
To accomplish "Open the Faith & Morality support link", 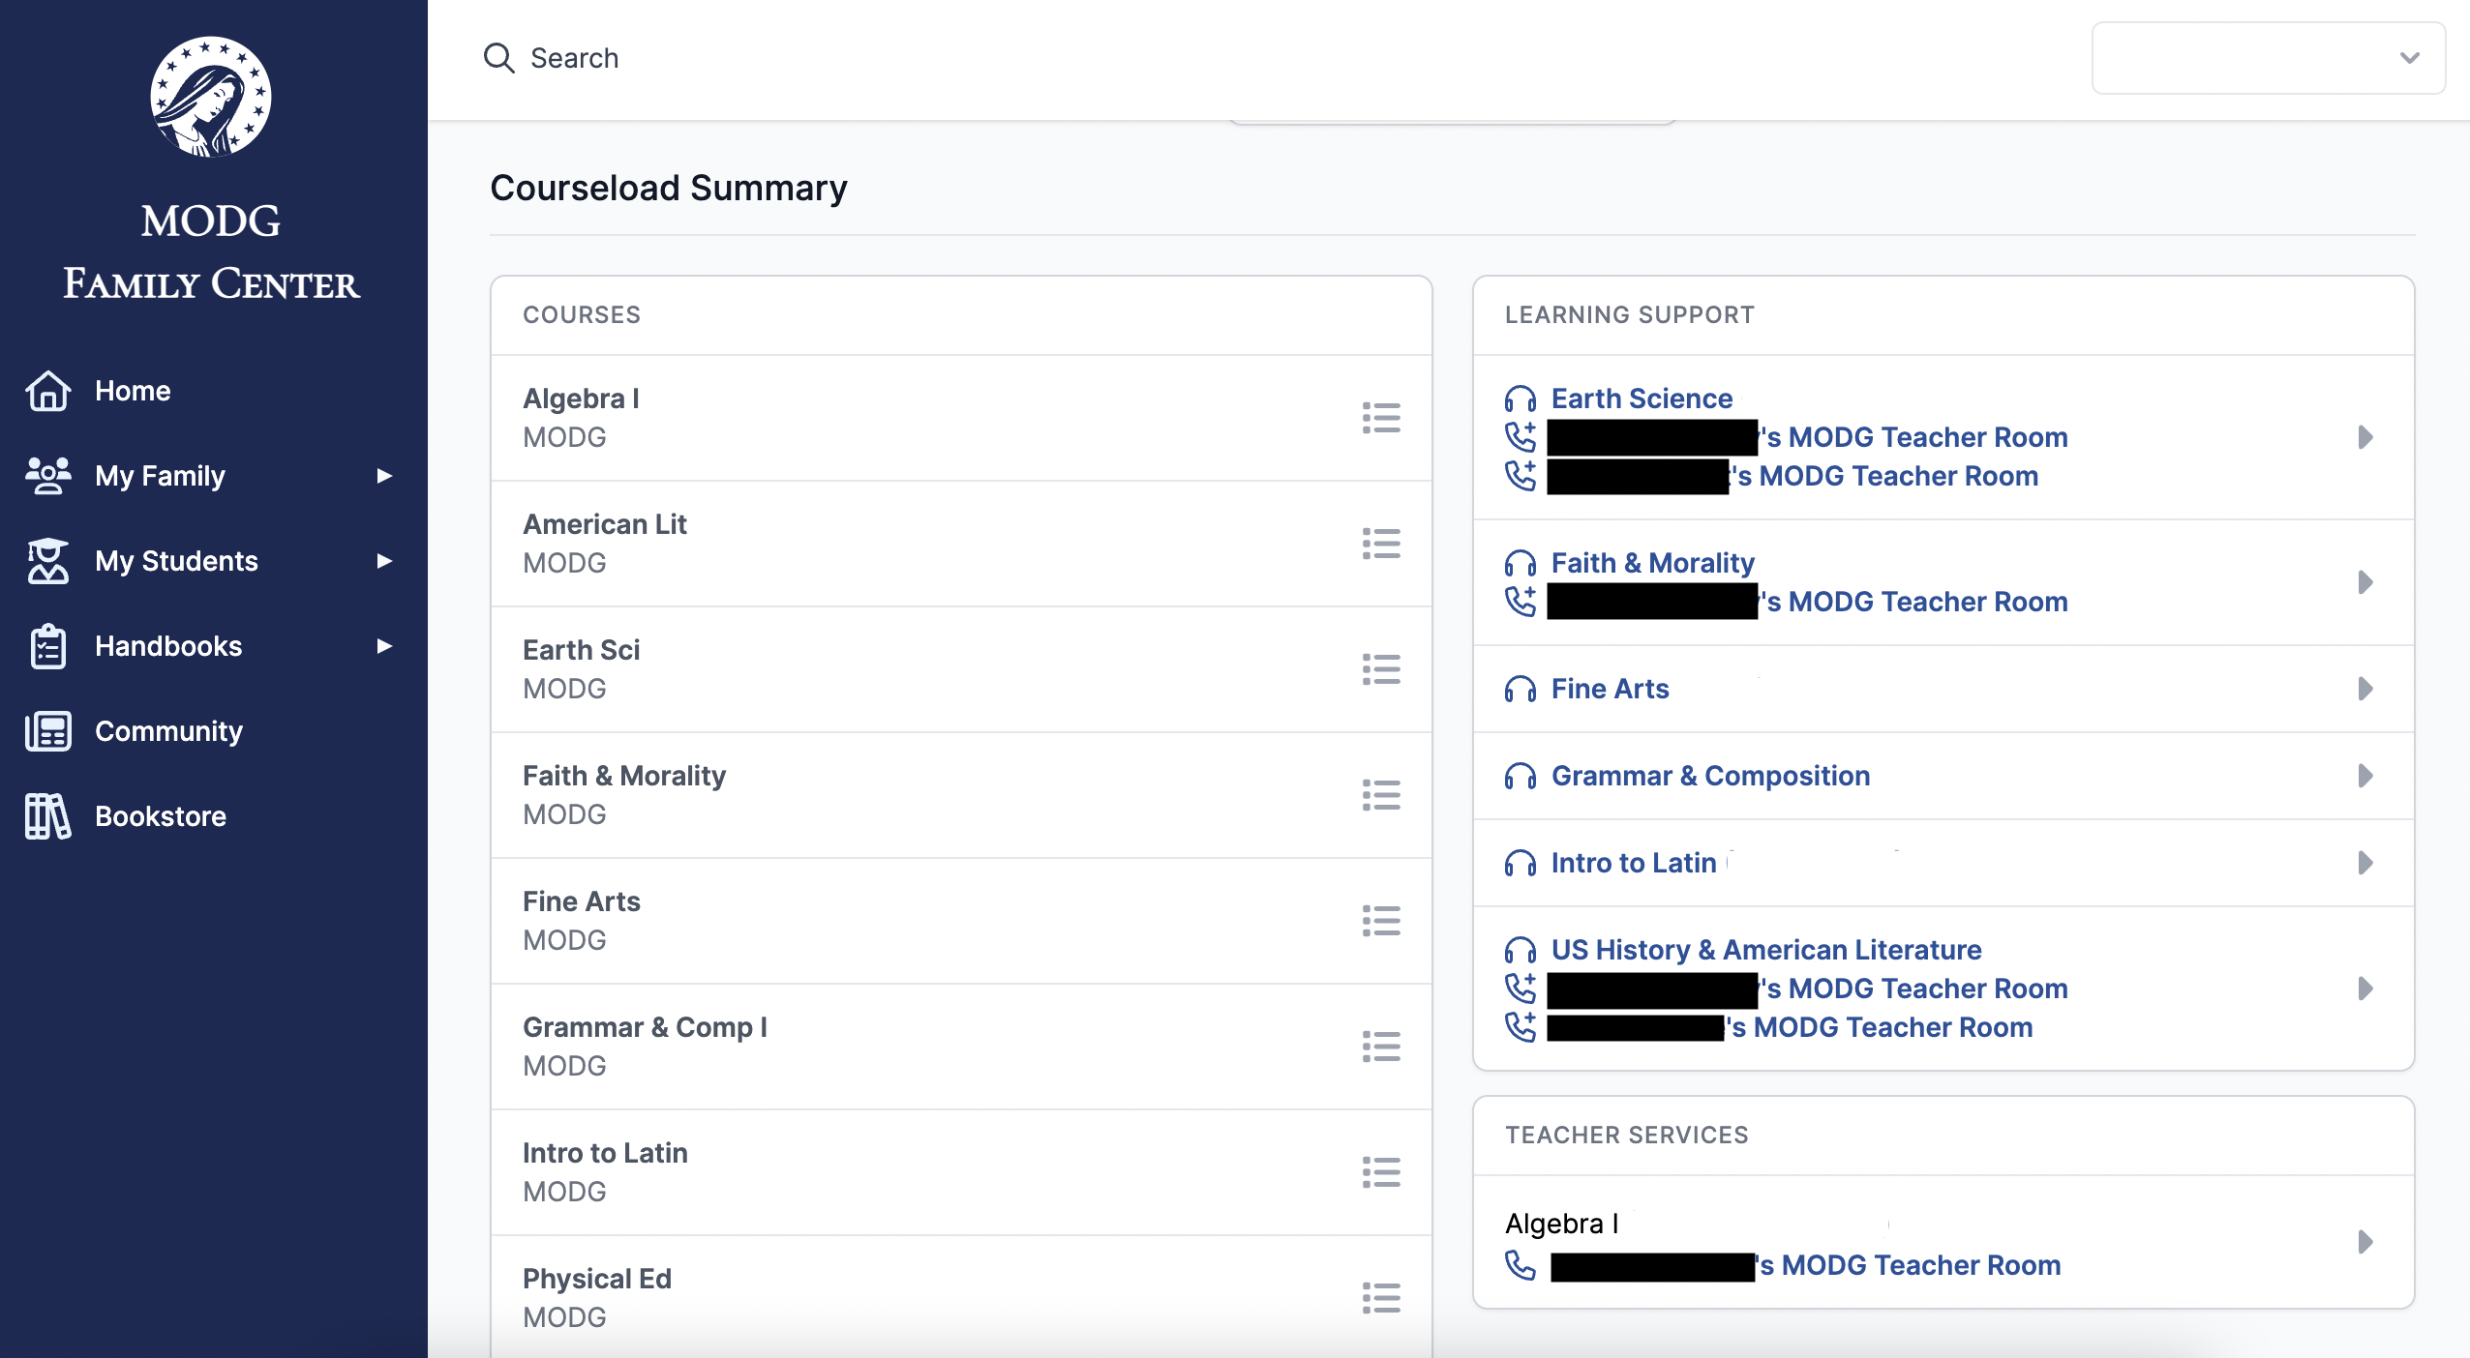I will (x=1652, y=563).
